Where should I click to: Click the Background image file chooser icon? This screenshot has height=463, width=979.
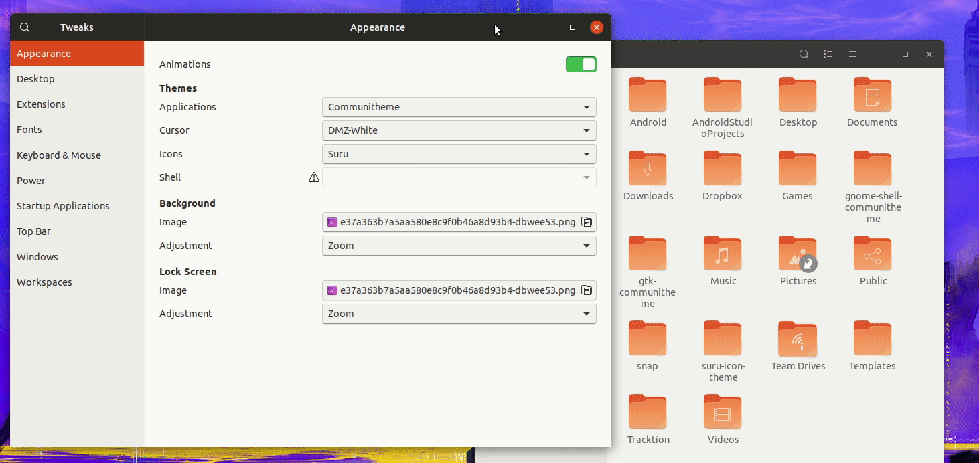click(x=587, y=222)
